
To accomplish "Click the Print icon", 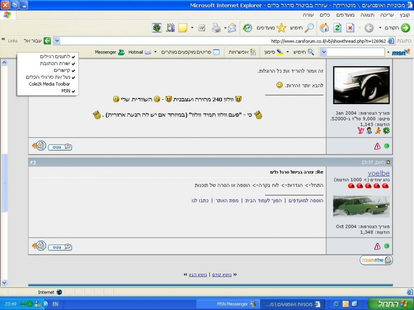I will (216, 28).
